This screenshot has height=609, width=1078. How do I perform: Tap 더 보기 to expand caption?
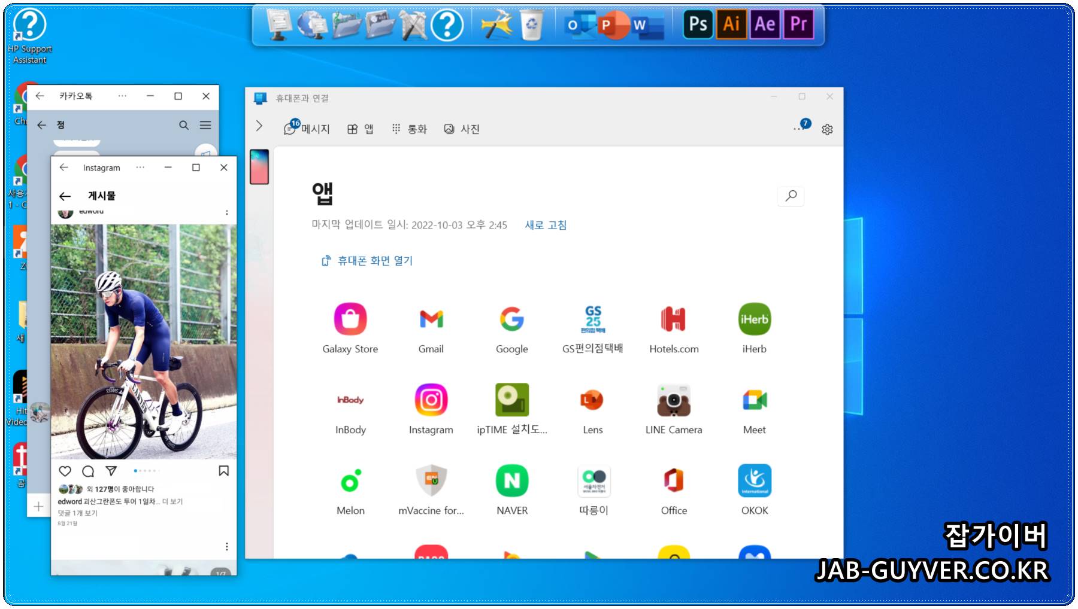click(x=172, y=501)
